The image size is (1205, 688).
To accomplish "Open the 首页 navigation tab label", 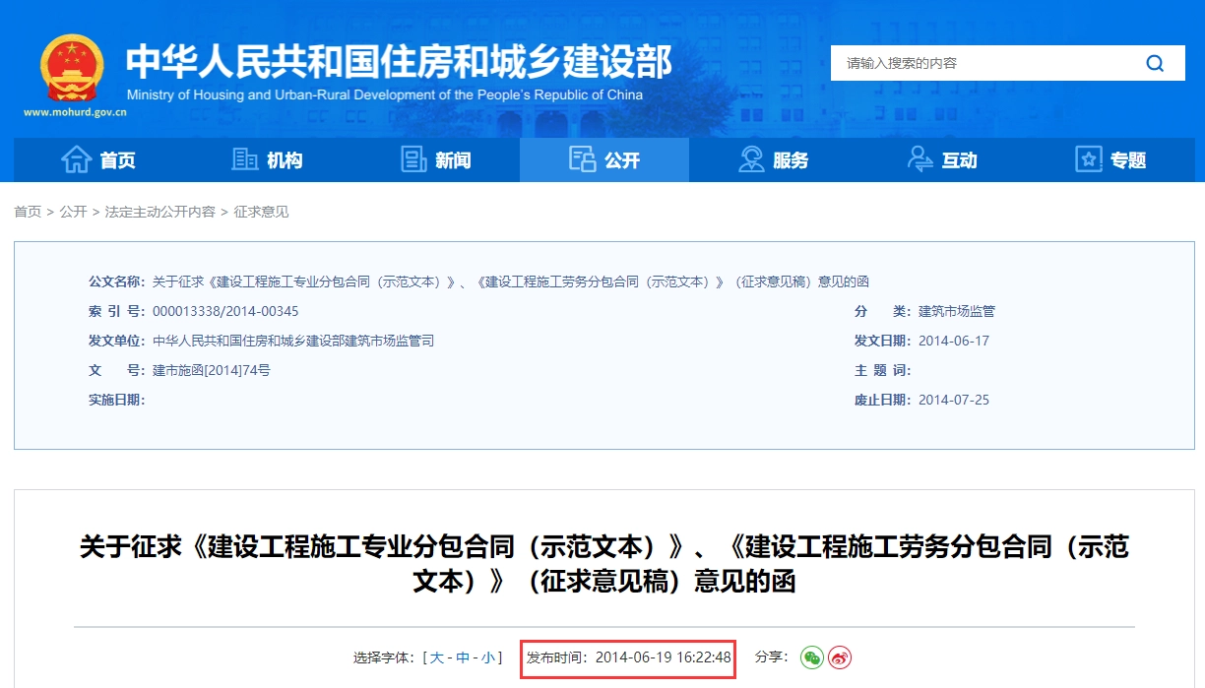I will coord(118,160).
